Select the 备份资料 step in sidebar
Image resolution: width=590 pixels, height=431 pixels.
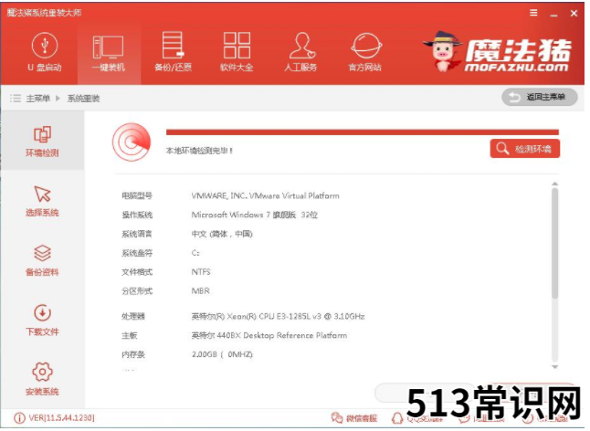point(42,260)
